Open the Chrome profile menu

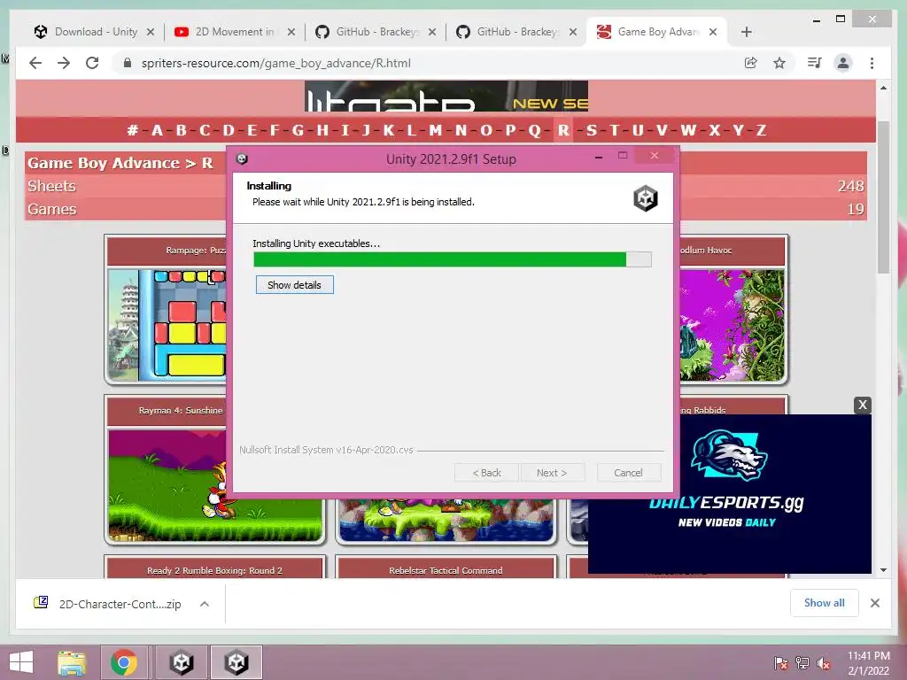pos(843,63)
